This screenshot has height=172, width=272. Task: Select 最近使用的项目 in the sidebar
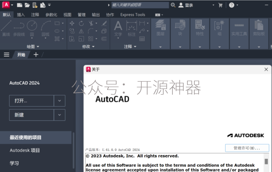pos(36,137)
